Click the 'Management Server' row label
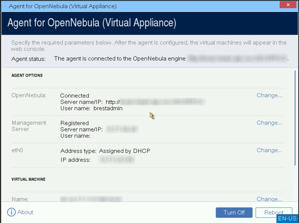299x223 pixels. click(x=29, y=126)
